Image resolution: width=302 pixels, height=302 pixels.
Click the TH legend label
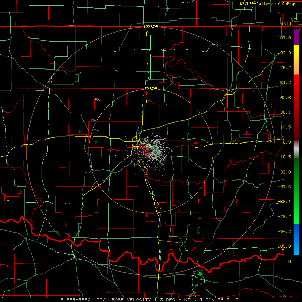pos(288,261)
